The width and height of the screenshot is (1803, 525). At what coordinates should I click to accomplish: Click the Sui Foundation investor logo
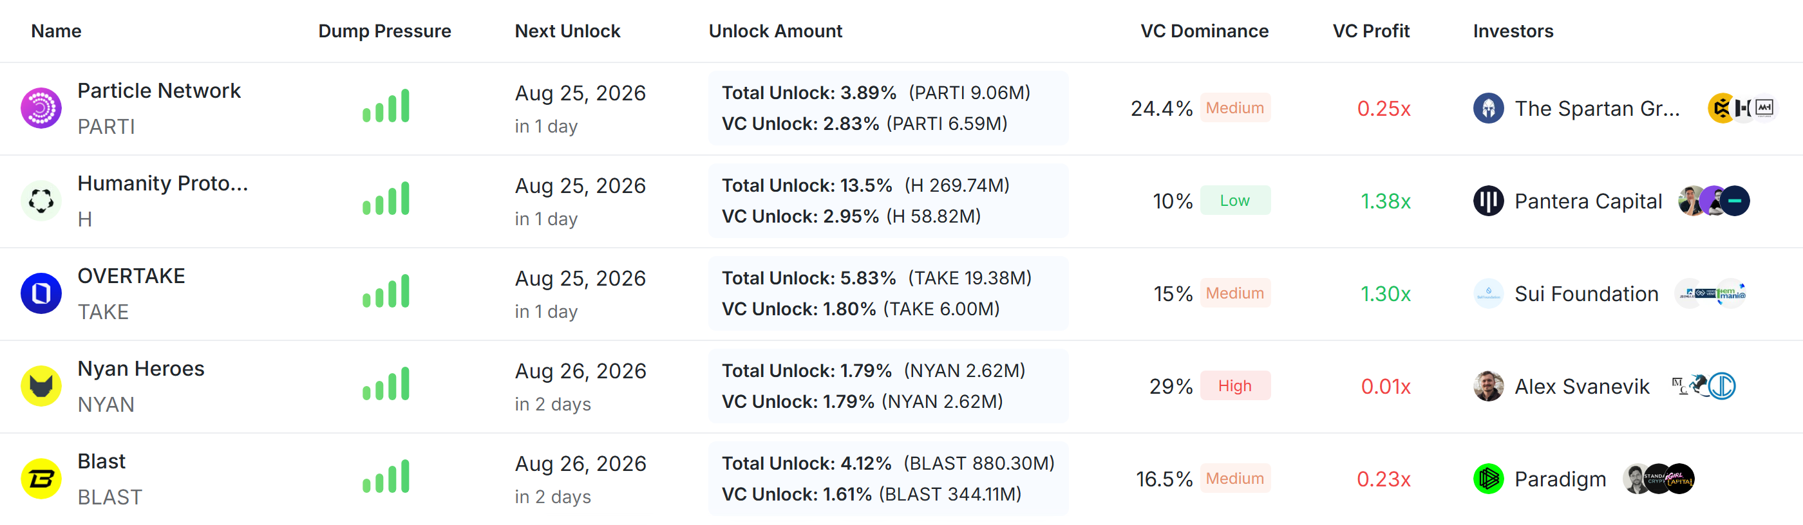click(x=1488, y=293)
